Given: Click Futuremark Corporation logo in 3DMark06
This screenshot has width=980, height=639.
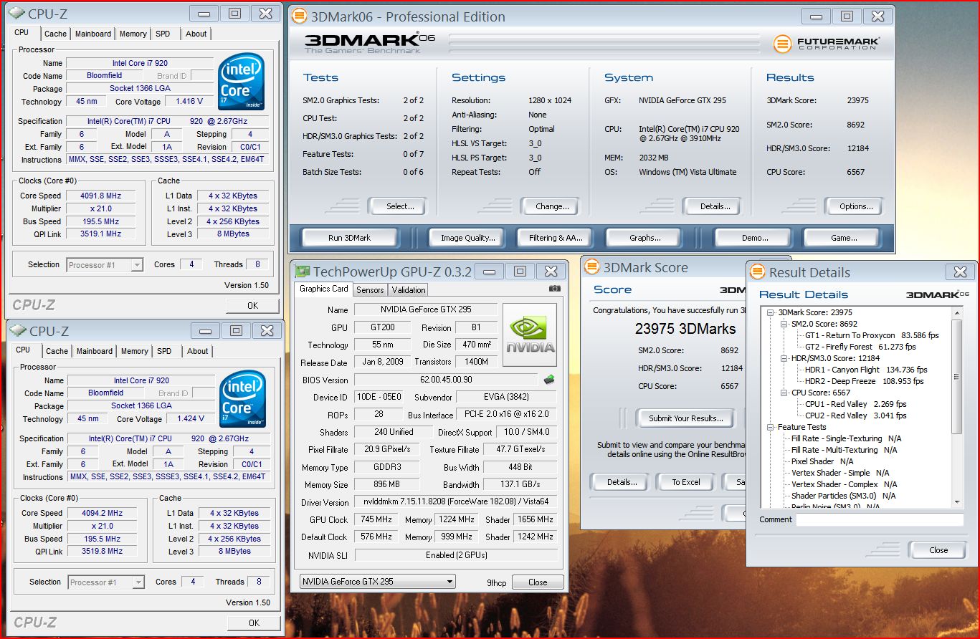Looking at the screenshot, I should coord(826,43).
